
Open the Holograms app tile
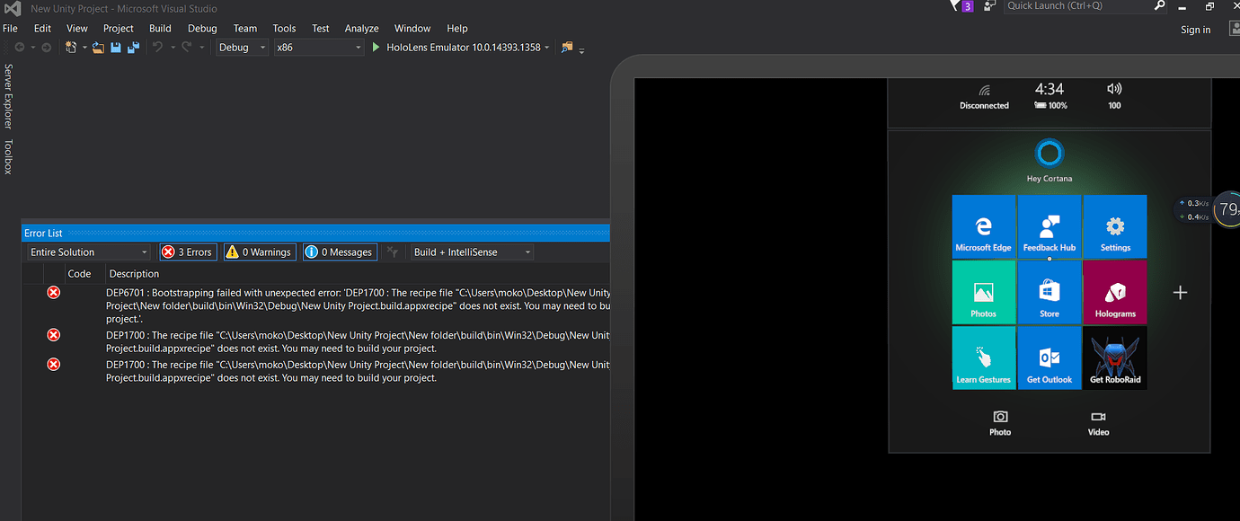coord(1115,291)
